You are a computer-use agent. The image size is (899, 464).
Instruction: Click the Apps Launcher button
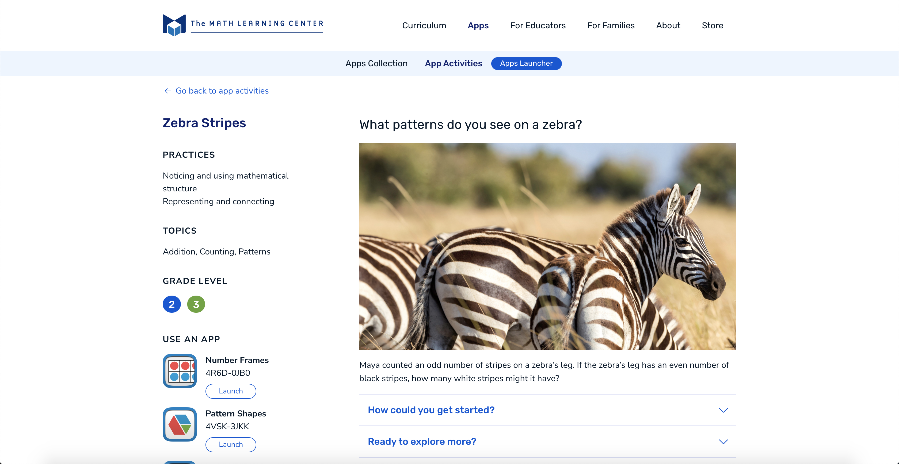(x=526, y=63)
